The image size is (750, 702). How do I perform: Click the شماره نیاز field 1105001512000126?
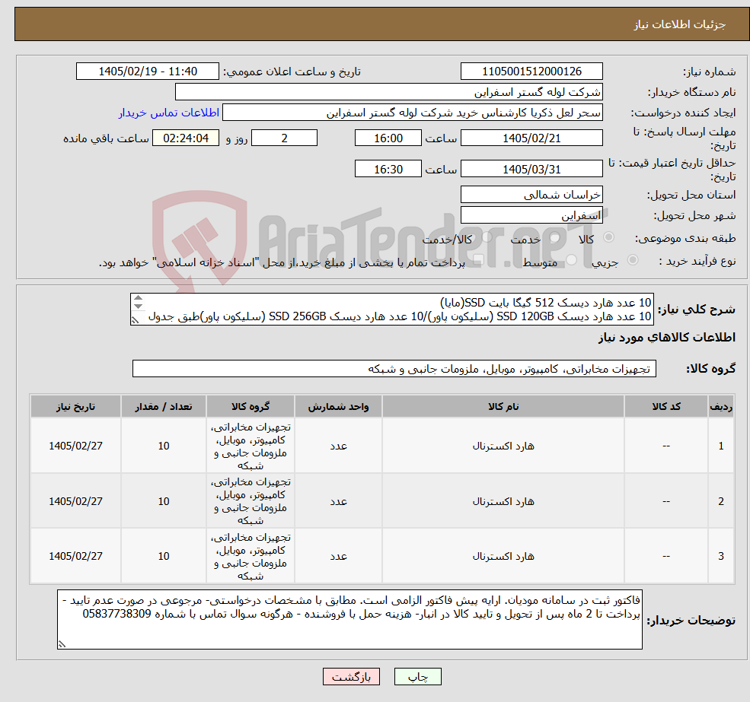click(x=531, y=71)
